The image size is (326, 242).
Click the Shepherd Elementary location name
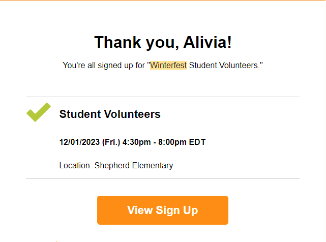coord(134,166)
